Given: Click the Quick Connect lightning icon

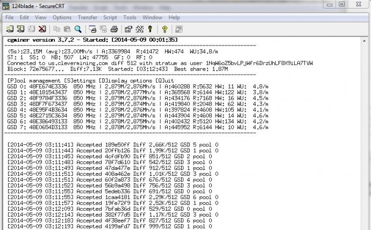Looking at the screenshot, I should (20, 29).
